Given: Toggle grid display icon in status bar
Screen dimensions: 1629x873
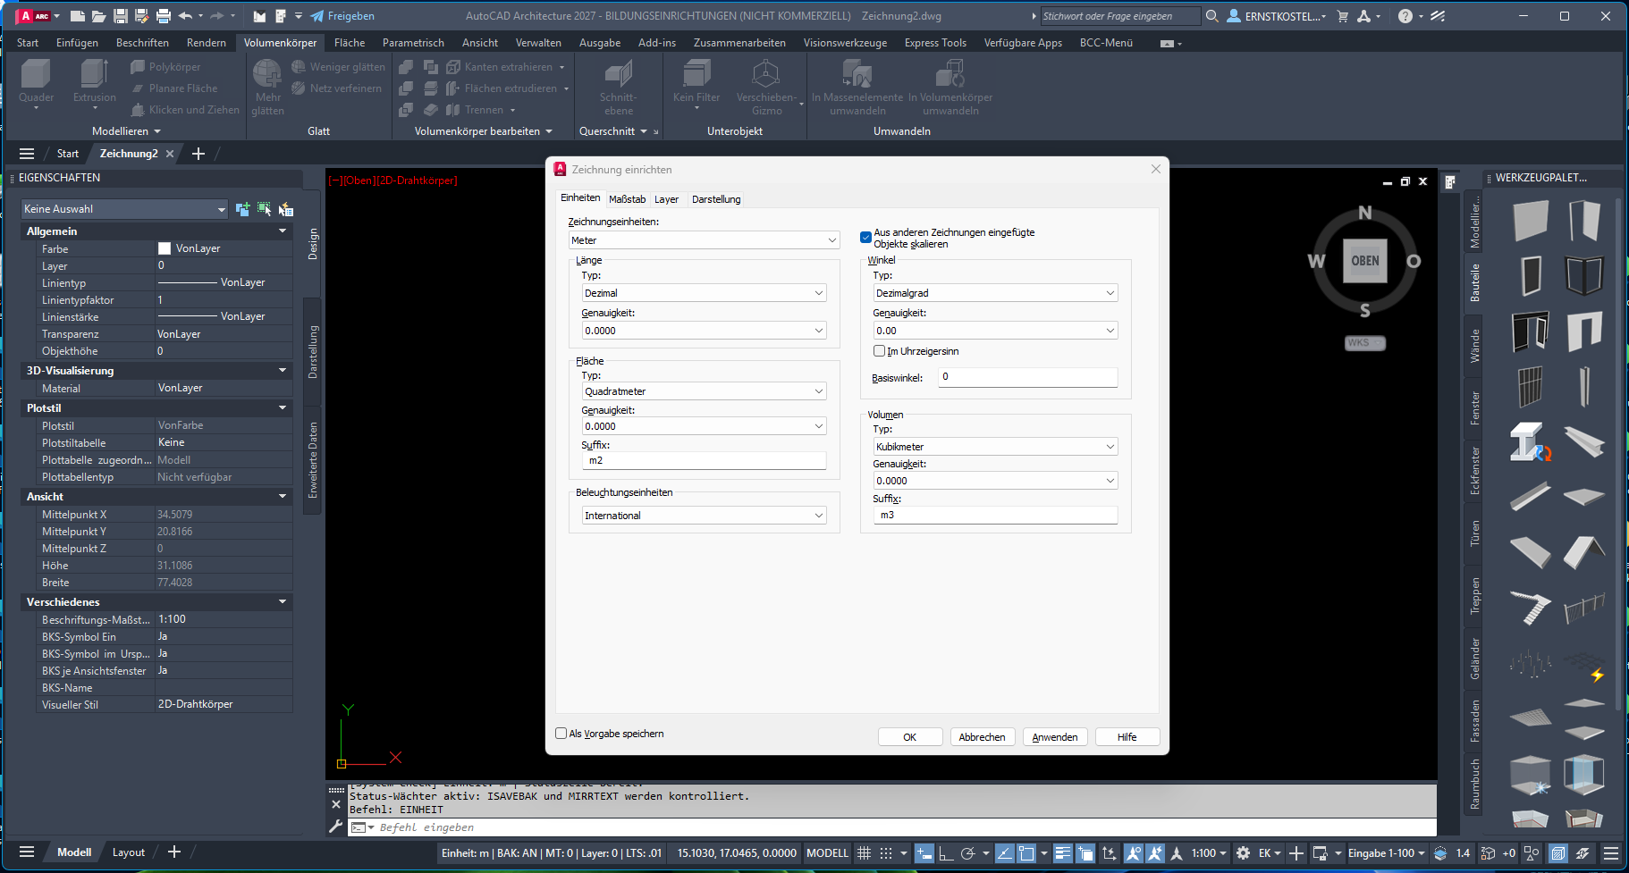Looking at the screenshot, I should click(x=864, y=853).
